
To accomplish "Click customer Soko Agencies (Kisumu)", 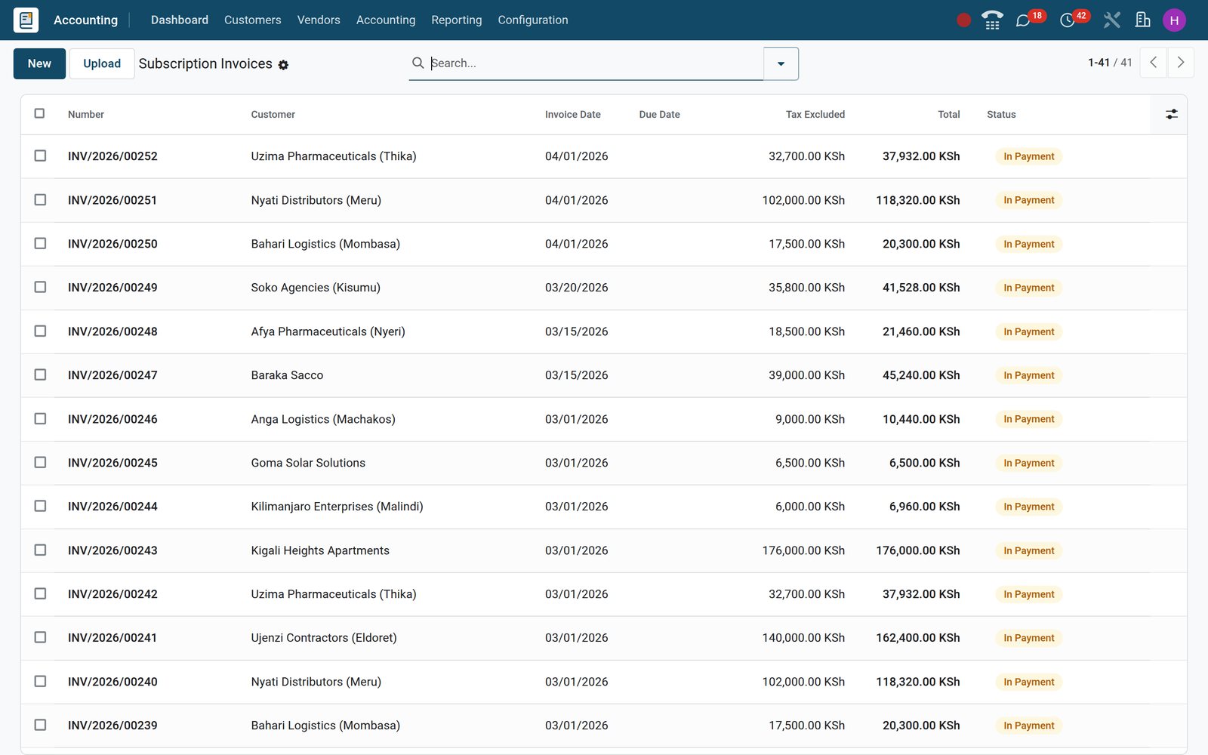I will [316, 288].
